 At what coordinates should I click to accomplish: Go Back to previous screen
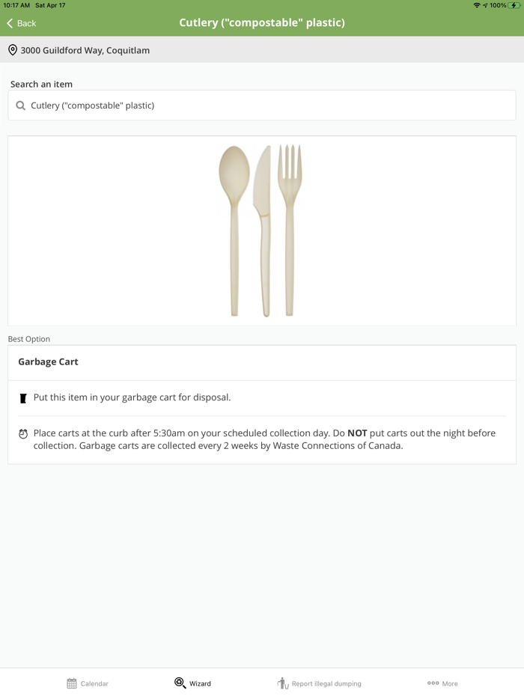click(22, 23)
